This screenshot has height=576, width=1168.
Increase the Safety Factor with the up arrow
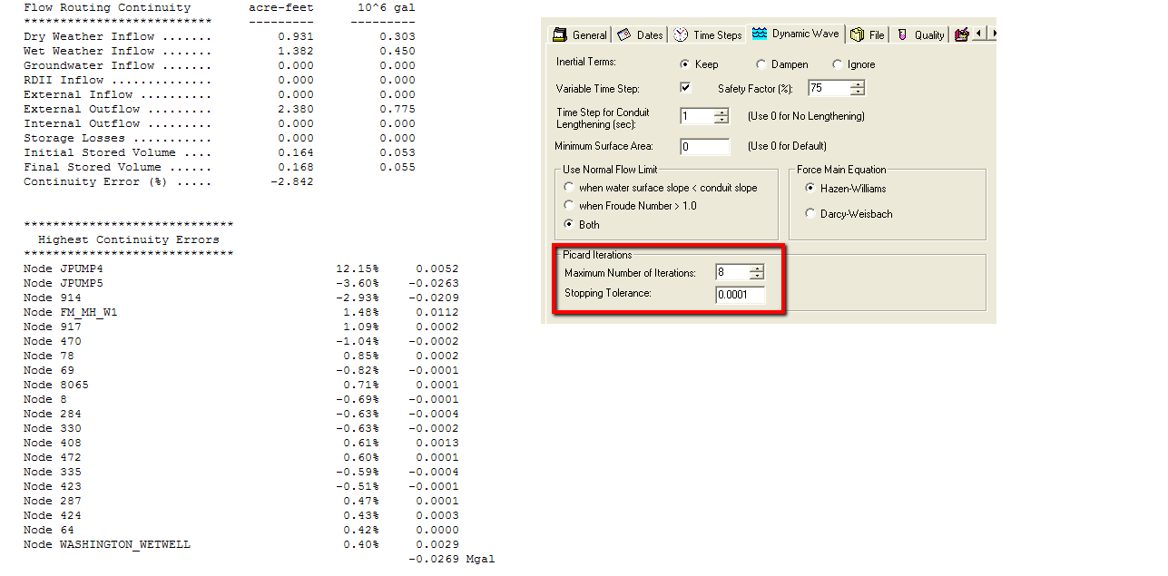coord(858,84)
